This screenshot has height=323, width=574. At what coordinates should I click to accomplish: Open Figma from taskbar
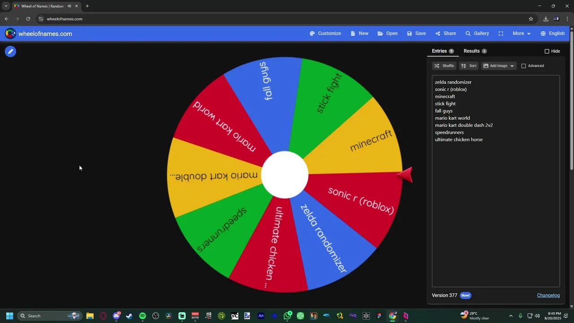click(x=379, y=316)
